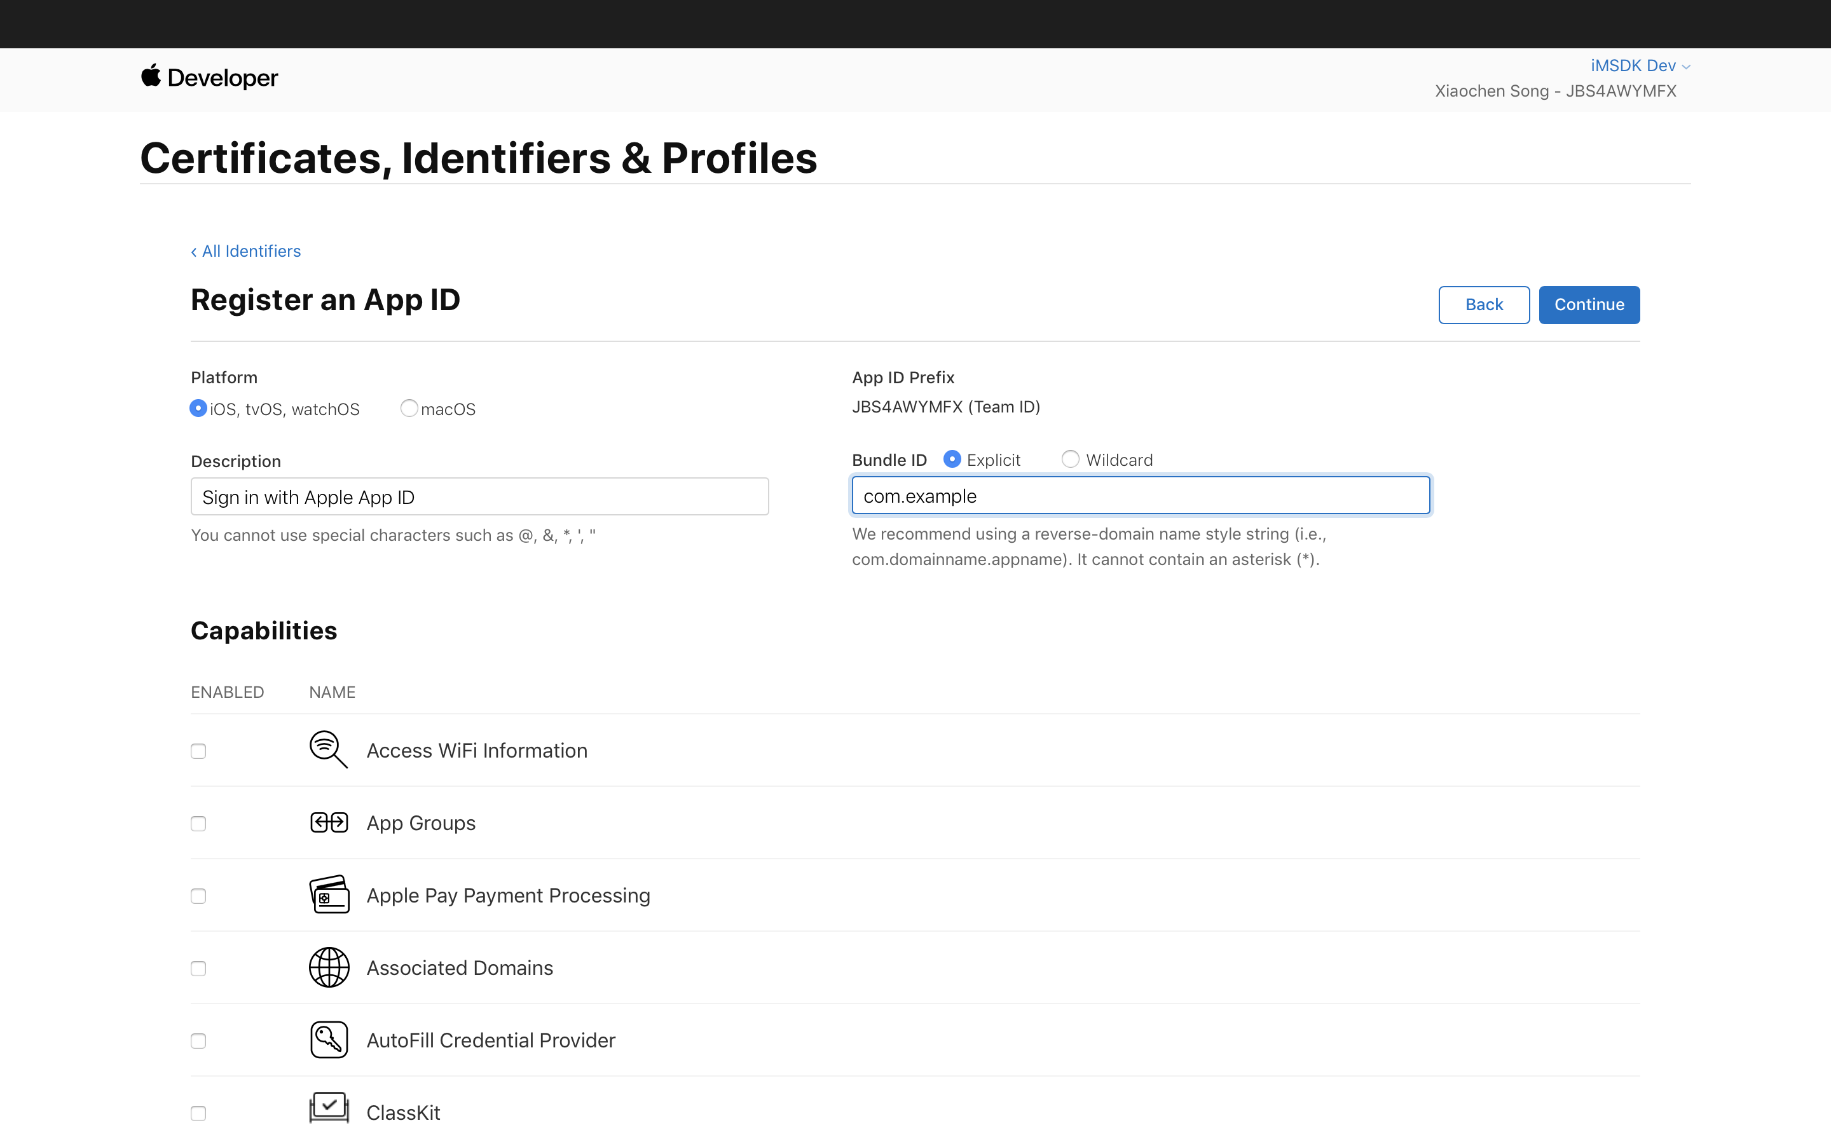Screen dimensions: 1831x1144
Task: Open the iMSDK Dev account dropdown
Action: [1640, 66]
